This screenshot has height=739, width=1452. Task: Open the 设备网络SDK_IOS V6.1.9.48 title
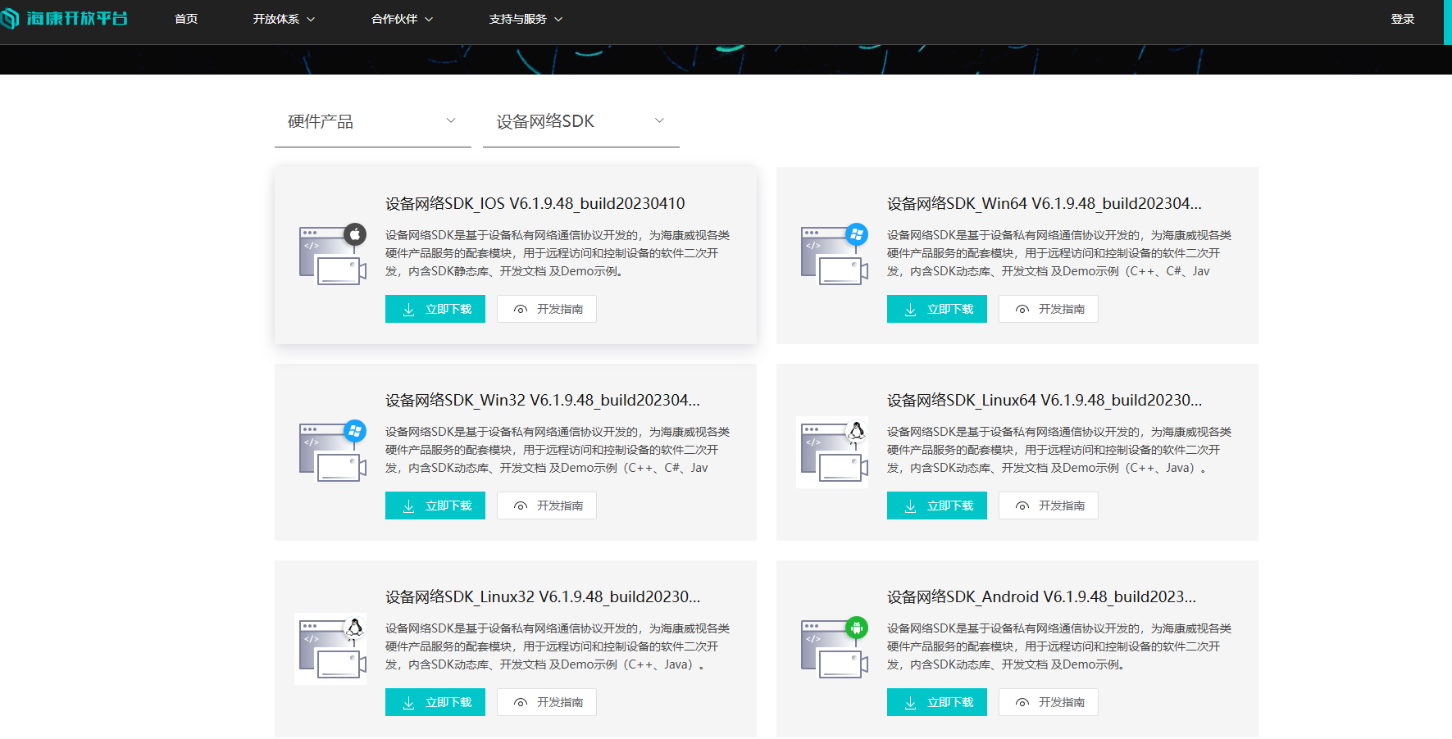pos(535,203)
